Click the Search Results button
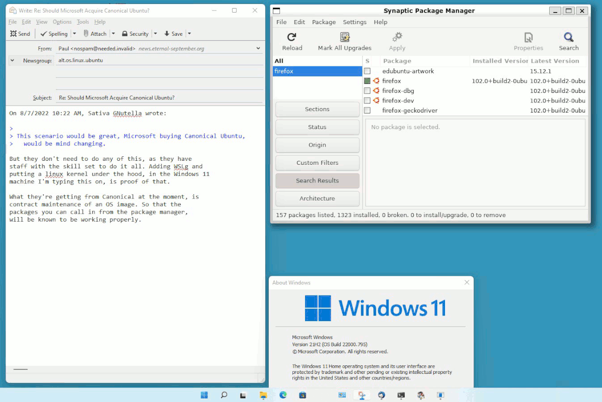The width and height of the screenshot is (602, 402). (x=317, y=180)
